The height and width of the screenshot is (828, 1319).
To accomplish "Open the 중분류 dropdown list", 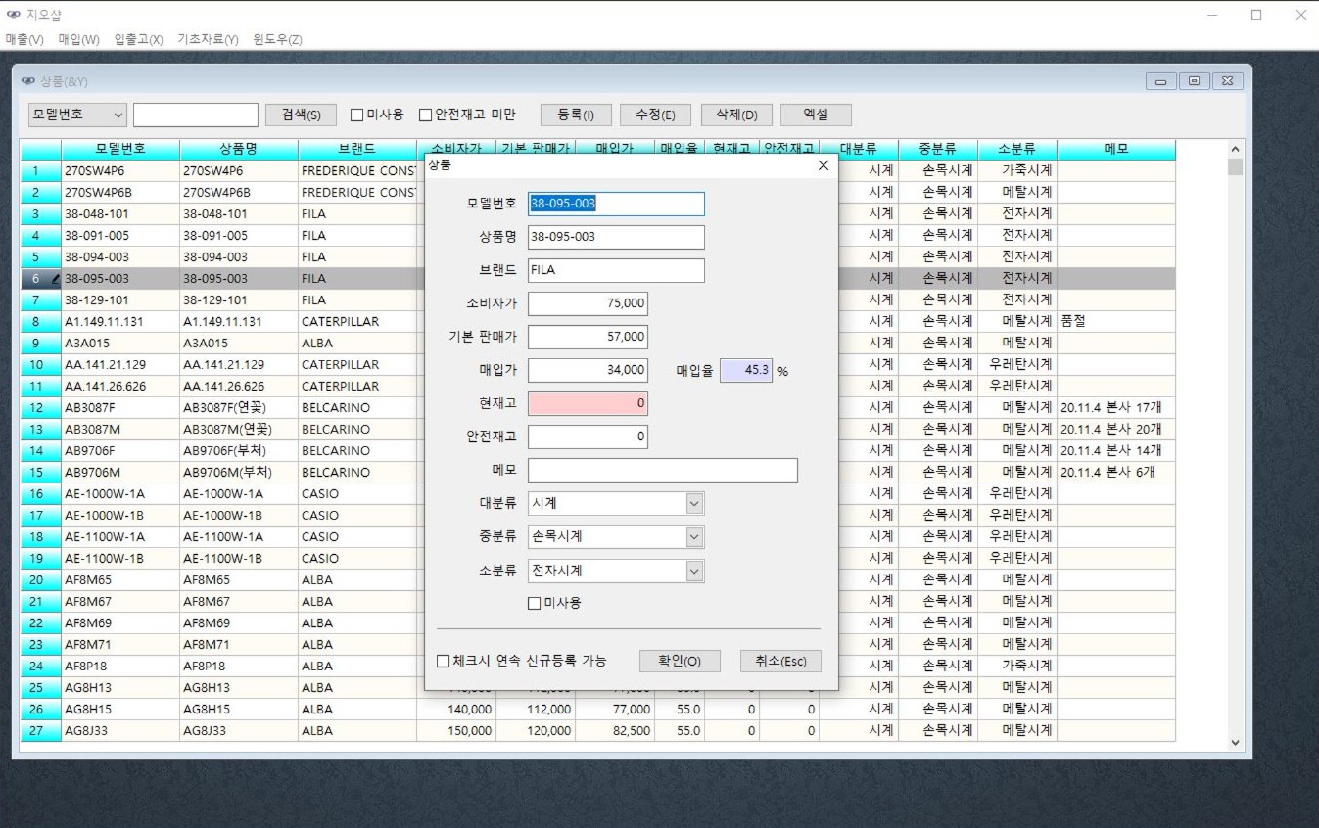I will (694, 536).
